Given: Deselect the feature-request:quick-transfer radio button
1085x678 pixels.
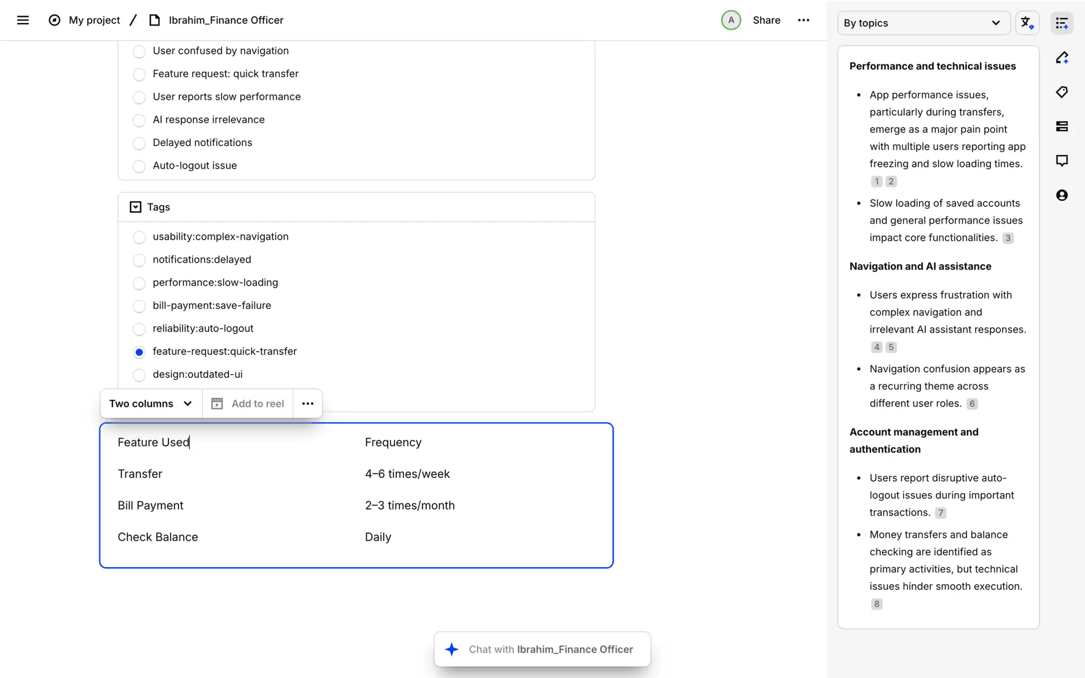Looking at the screenshot, I should pyautogui.click(x=139, y=352).
